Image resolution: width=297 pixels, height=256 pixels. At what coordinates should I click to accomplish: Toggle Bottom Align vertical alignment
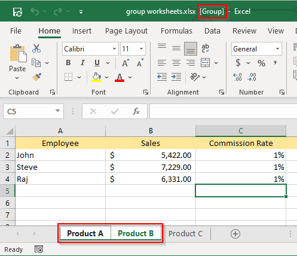click(x=191, y=48)
